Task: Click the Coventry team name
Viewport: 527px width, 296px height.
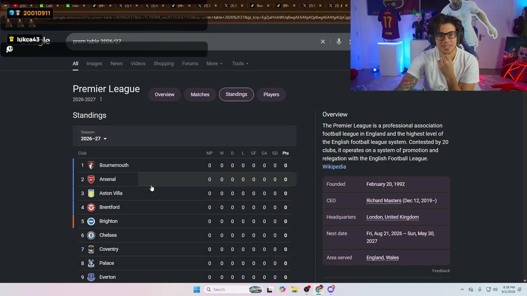Action: coord(109,249)
